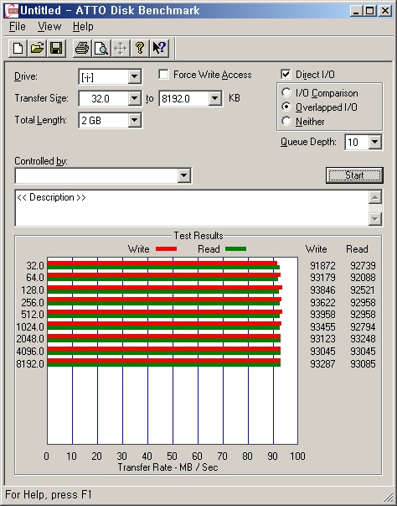Click the 'For Help, press F1' status text
The image size is (397, 506).
tap(49, 495)
